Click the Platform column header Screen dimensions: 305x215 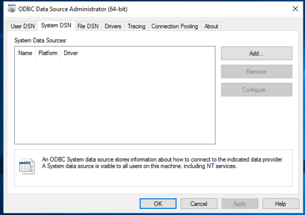point(48,52)
